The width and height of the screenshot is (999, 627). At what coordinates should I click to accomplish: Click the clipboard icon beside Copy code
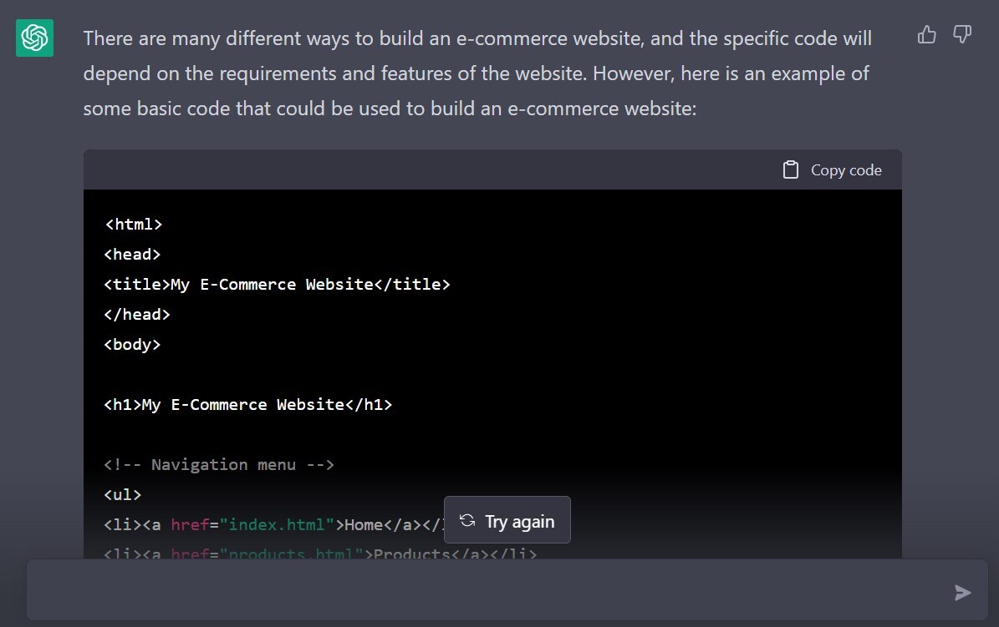pos(790,169)
